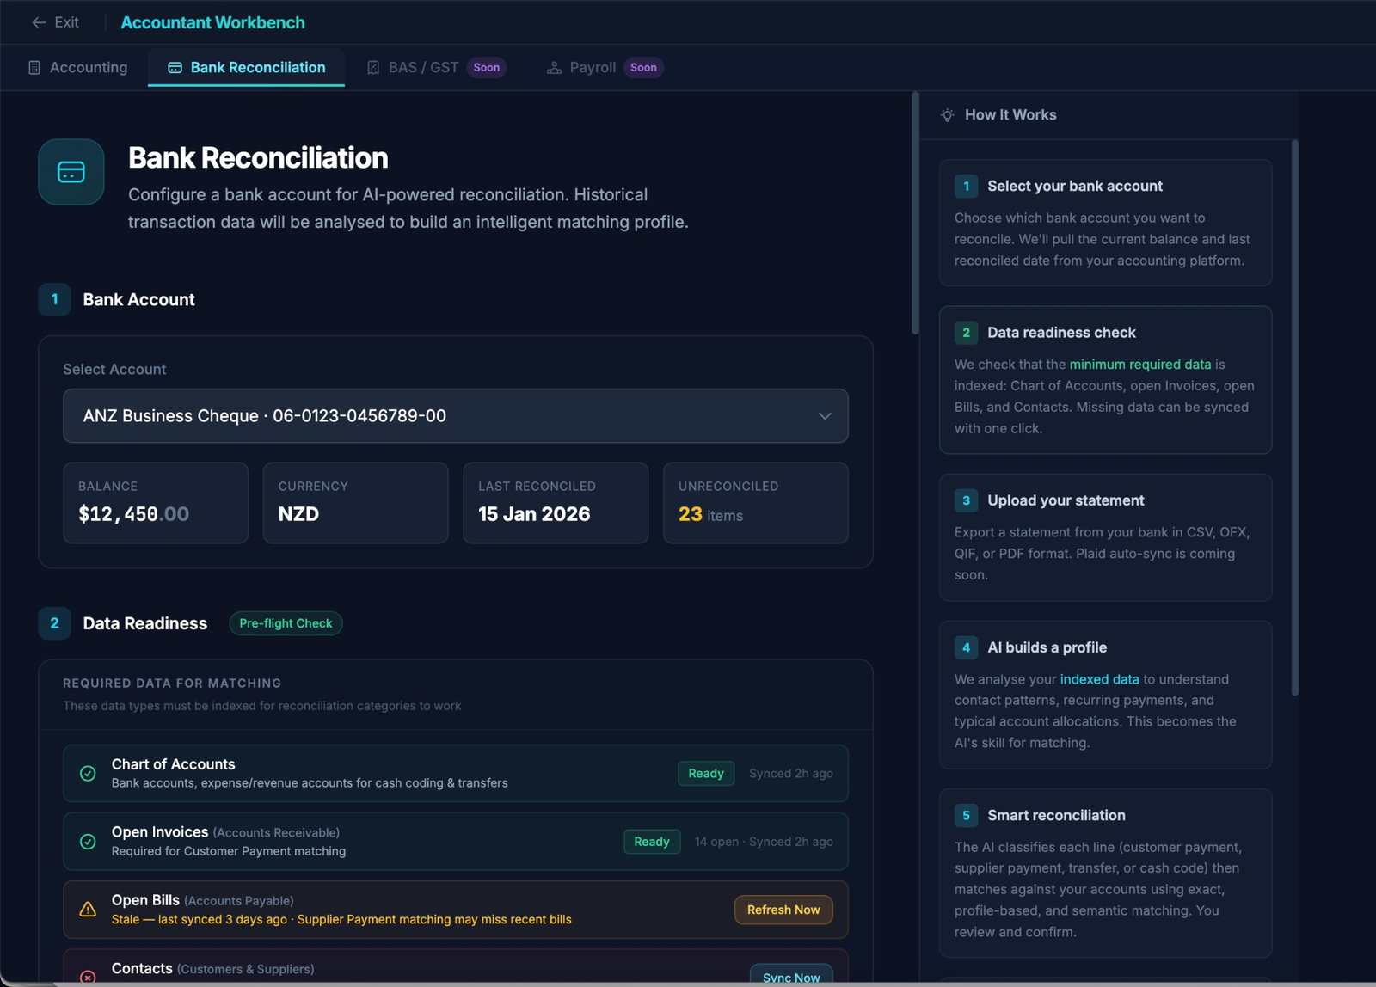
Task: Click step 1 badge in Bank Account section
Action: coord(54,299)
